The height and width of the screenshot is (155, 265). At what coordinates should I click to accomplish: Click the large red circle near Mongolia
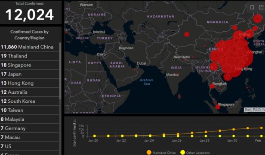(258, 19)
